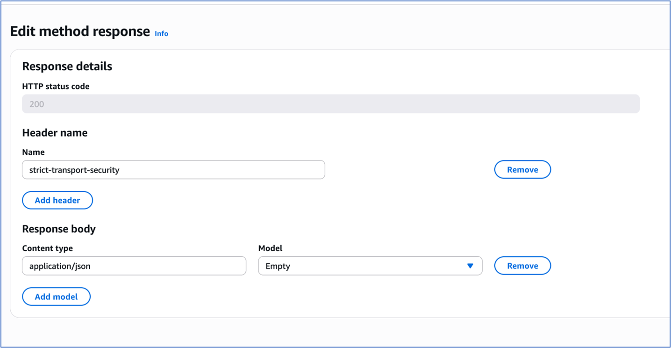
Task: Click the HTTP status code field showing 200
Action: 330,103
